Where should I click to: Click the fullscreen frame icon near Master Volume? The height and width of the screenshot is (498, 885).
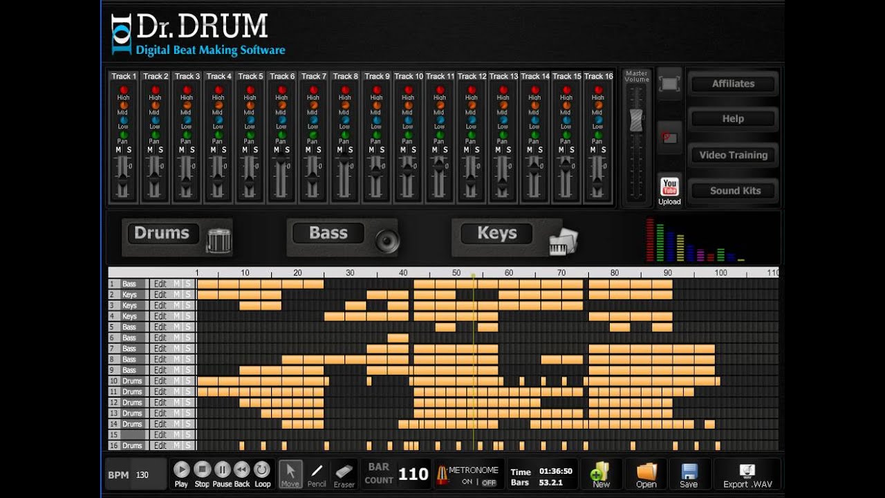669,84
